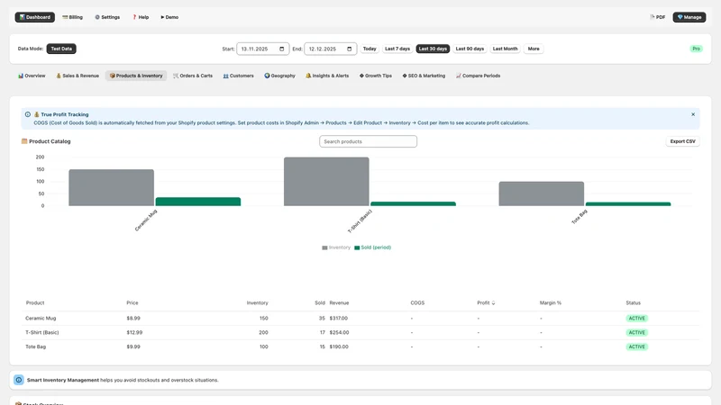Click the T-Shirt (Basic) inventory bar
This screenshot has height=405, width=721.
click(326, 182)
